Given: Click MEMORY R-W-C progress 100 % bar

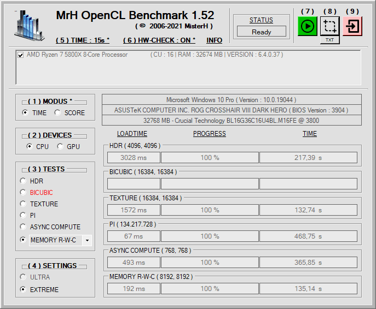Looking at the screenshot, I should click(x=210, y=289).
